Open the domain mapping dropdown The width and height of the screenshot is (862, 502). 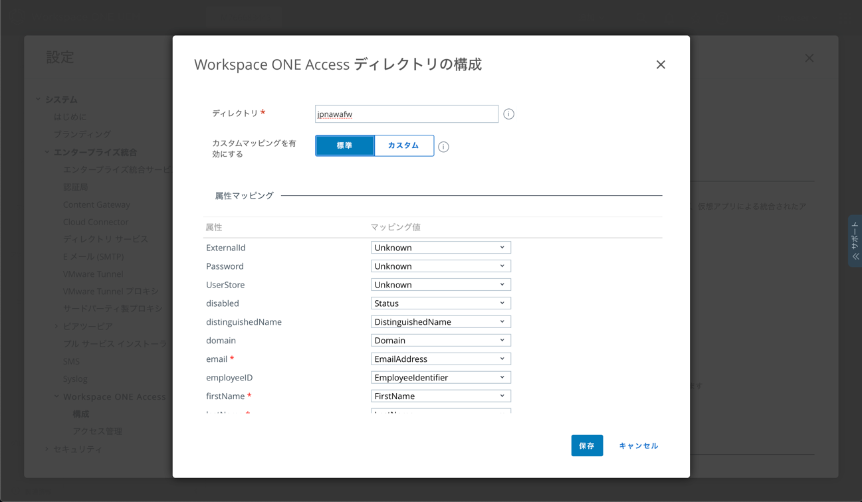441,341
